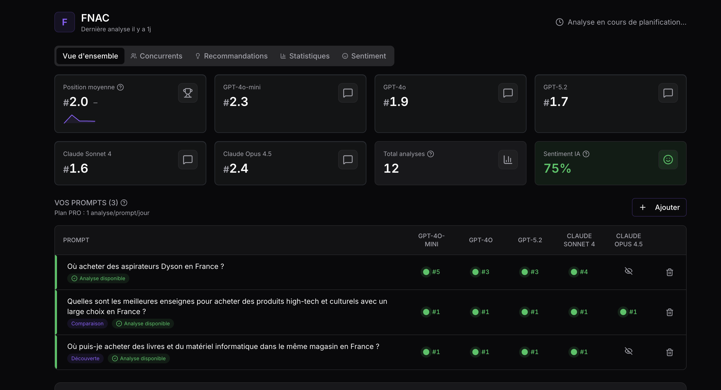Open the #5 GPT-4o-mini rank for Dyson prompt
Screen dimensions: 721x390
pos(431,272)
